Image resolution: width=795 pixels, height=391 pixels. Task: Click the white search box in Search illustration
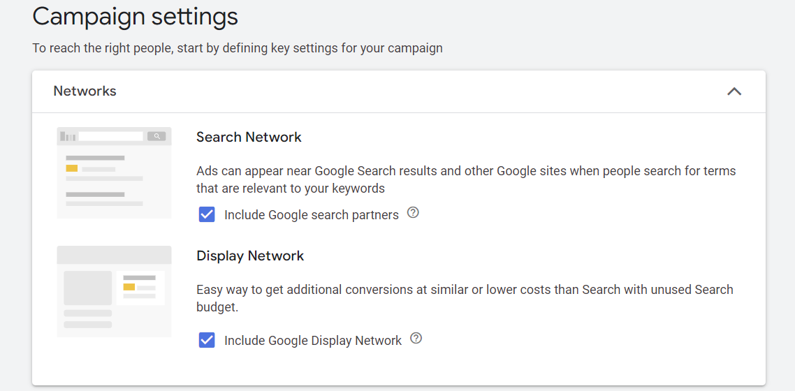pos(110,136)
